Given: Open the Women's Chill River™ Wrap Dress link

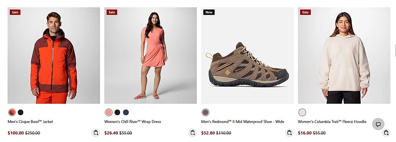Looking at the screenshot, I should 133,122.
